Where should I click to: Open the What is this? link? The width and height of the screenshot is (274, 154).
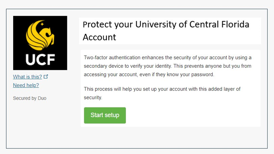(x=28, y=77)
